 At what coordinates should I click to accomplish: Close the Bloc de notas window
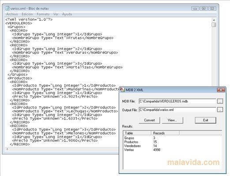212,8
